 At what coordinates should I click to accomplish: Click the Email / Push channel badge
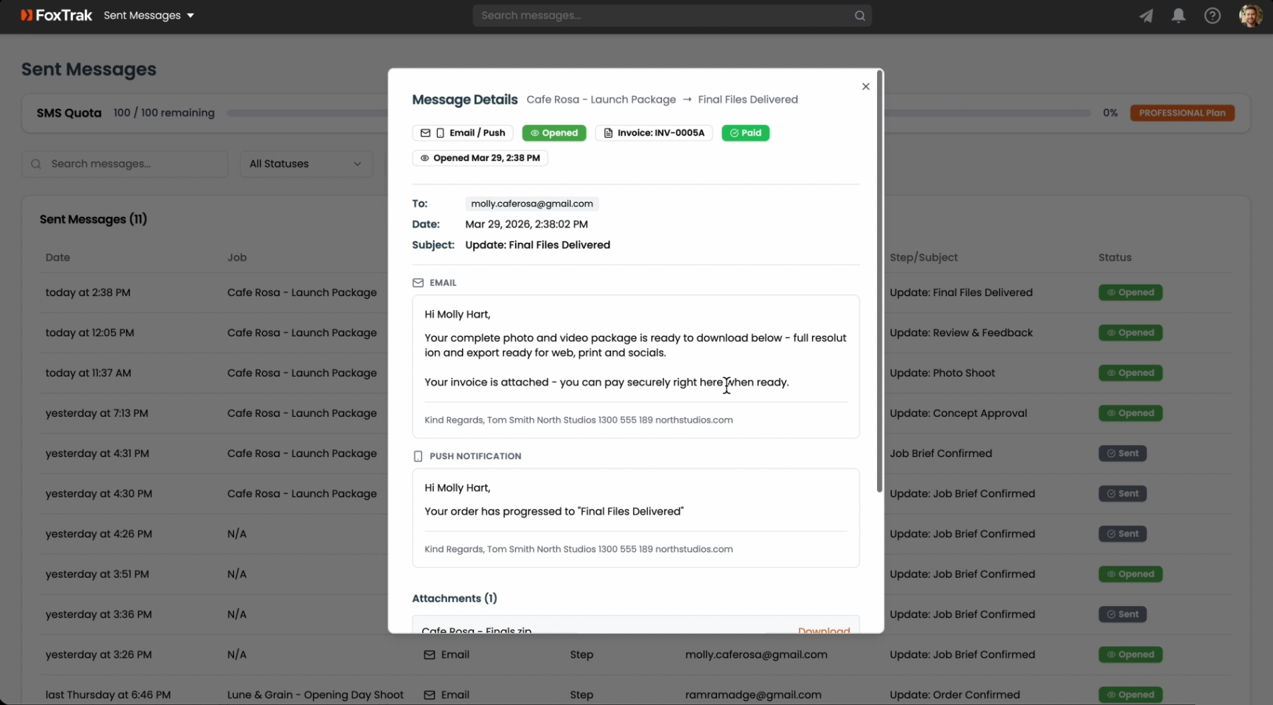click(x=463, y=133)
